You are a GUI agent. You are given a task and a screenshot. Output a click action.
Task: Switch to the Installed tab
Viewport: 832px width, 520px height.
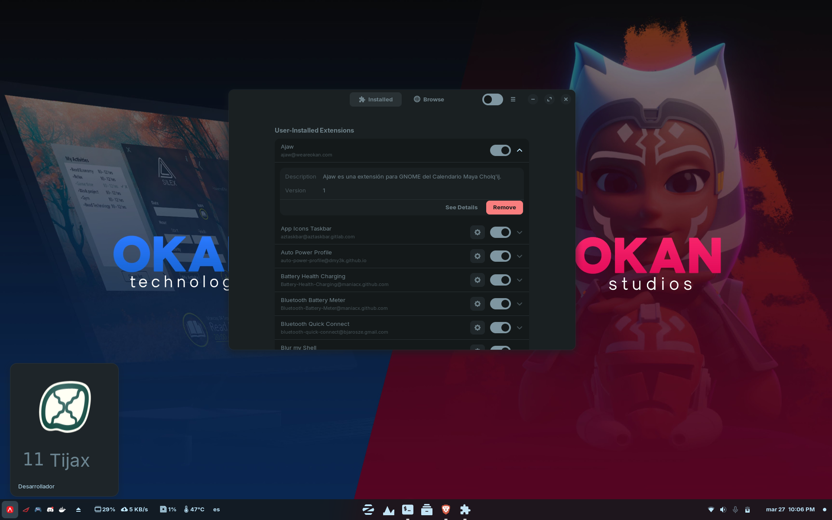[376, 99]
